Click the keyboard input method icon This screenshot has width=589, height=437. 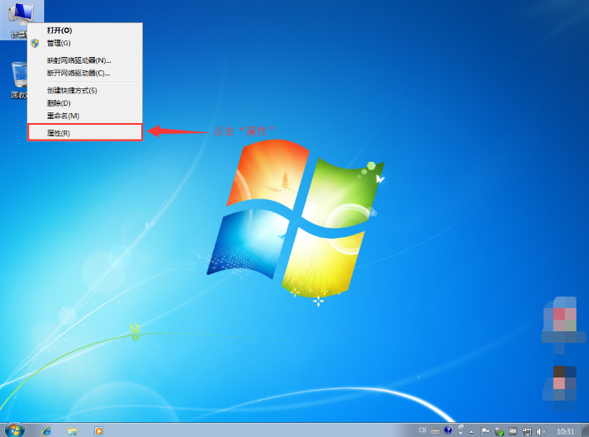point(435,430)
